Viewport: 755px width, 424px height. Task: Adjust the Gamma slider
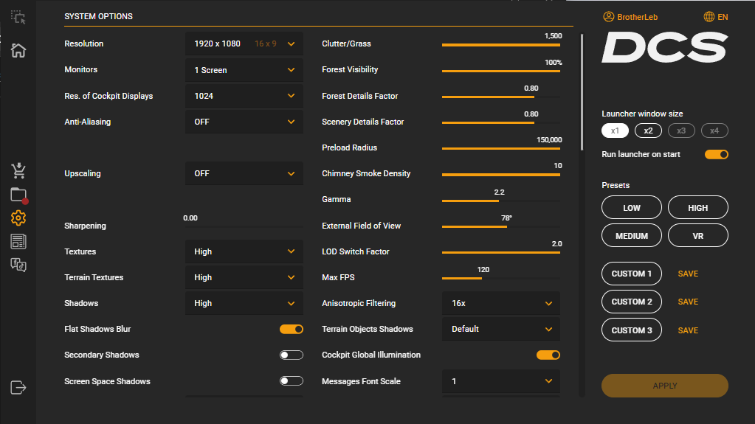(501, 201)
